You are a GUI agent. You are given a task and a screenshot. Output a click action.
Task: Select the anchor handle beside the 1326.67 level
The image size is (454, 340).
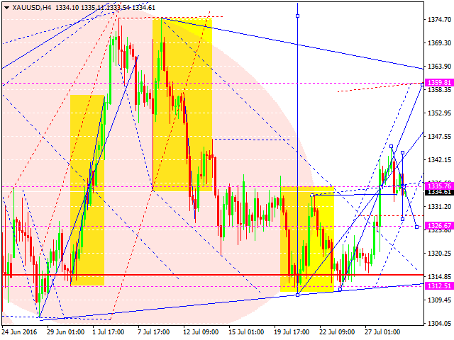click(x=416, y=227)
